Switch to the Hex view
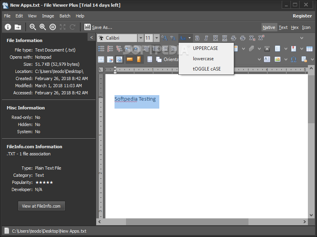The width and height of the screenshot is (317, 237). coord(294,27)
